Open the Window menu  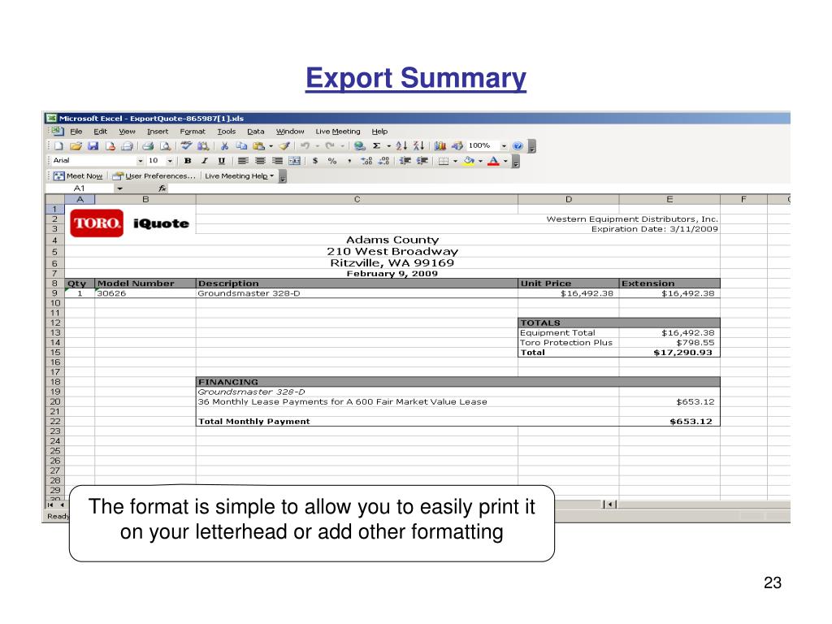pos(290,132)
